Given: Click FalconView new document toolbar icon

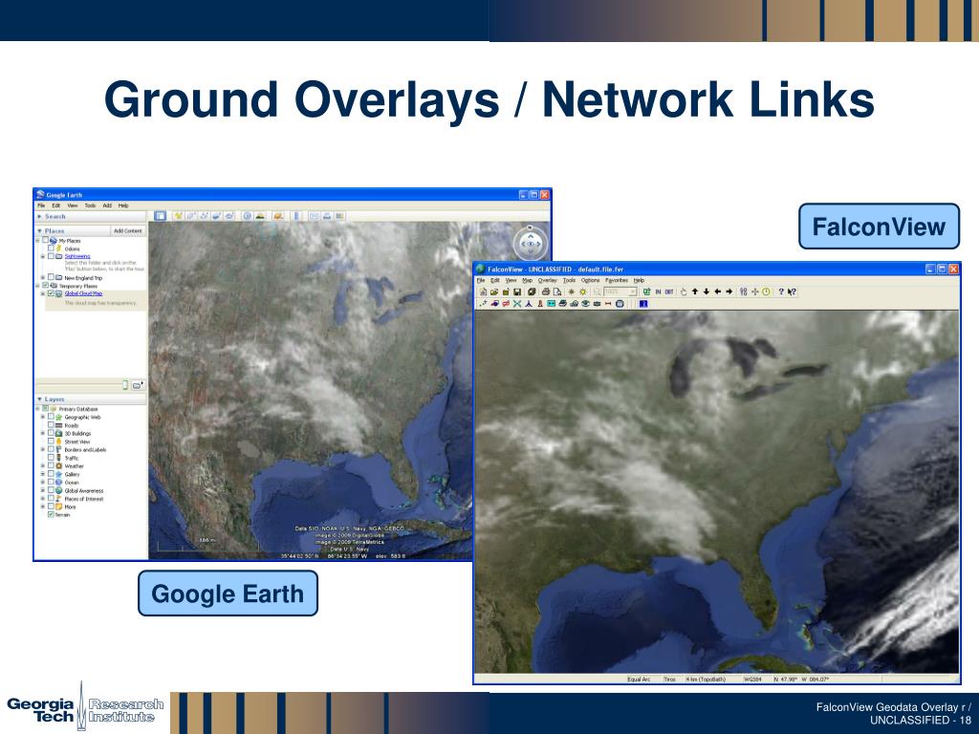Looking at the screenshot, I should (483, 291).
